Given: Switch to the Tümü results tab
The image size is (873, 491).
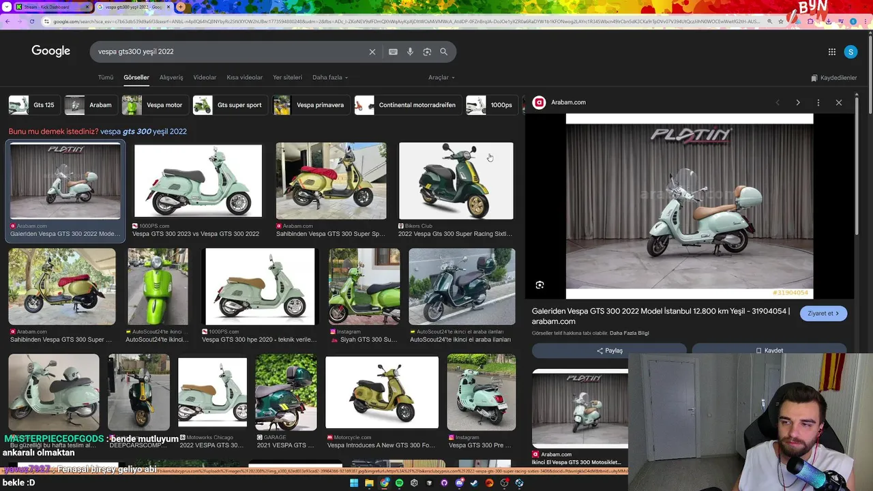Looking at the screenshot, I should pos(106,77).
